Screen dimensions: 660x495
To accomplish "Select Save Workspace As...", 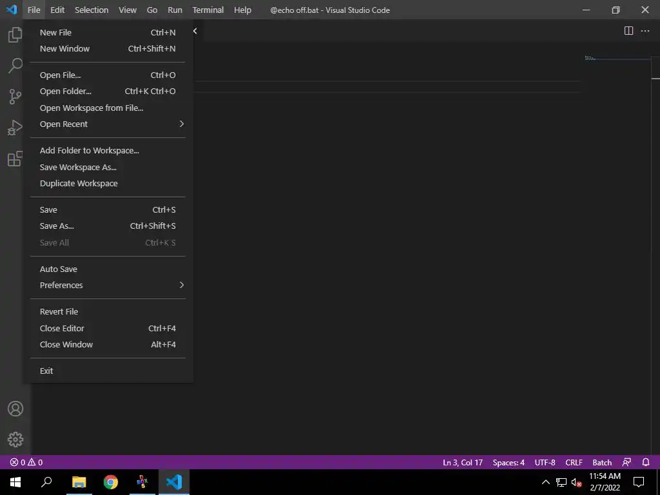I will point(108,167).
